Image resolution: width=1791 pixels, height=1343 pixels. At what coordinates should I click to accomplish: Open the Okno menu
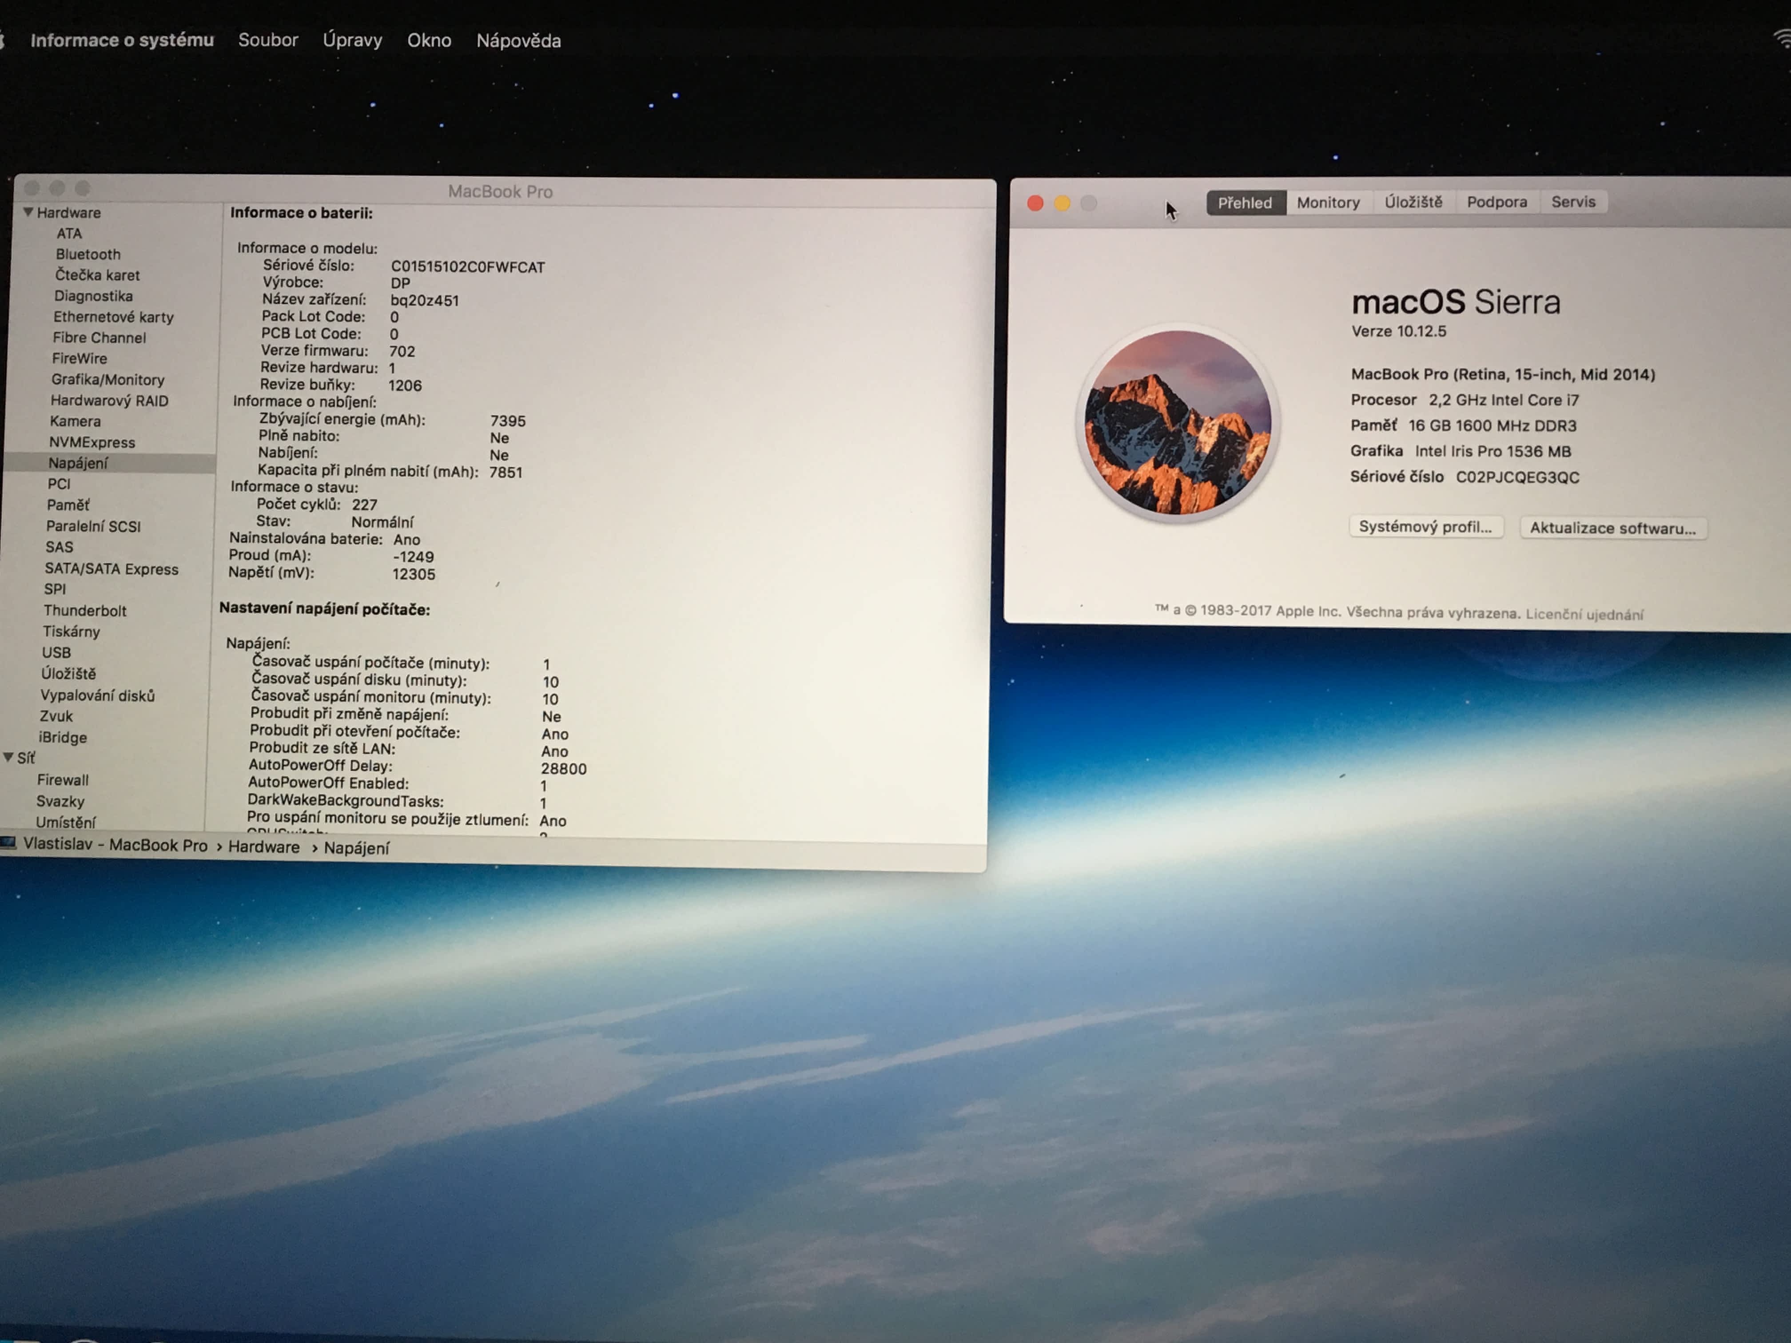(x=428, y=40)
